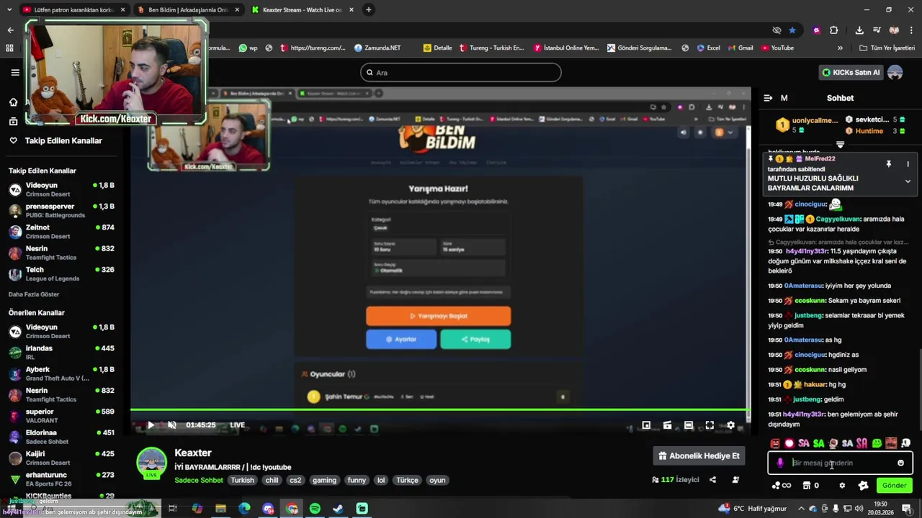
Task: Collapse the chat panel
Action: pos(768,98)
